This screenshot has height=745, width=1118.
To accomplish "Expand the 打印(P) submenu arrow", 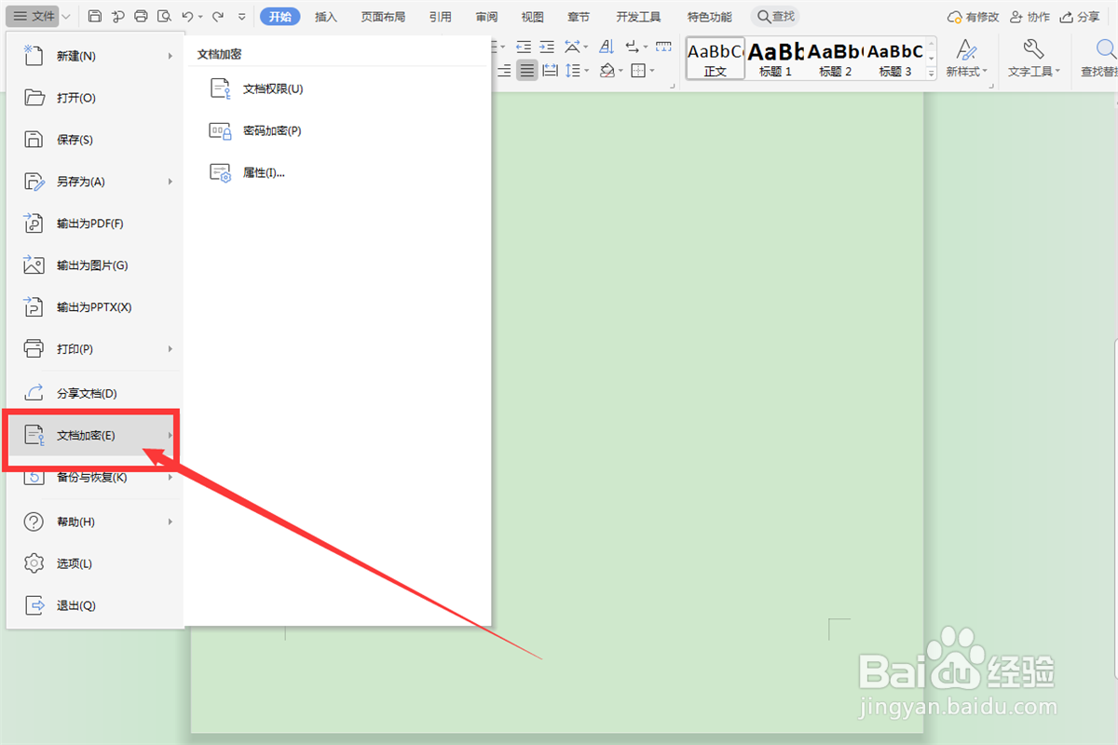I will pos(170,349).
